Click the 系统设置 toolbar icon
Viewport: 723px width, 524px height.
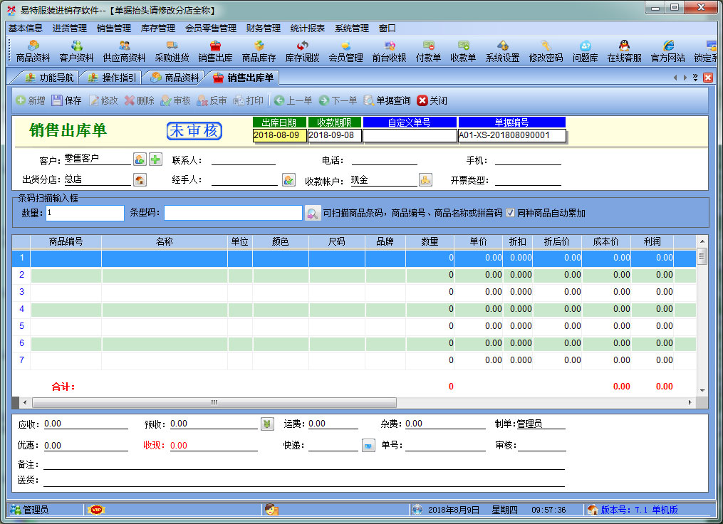502,51
